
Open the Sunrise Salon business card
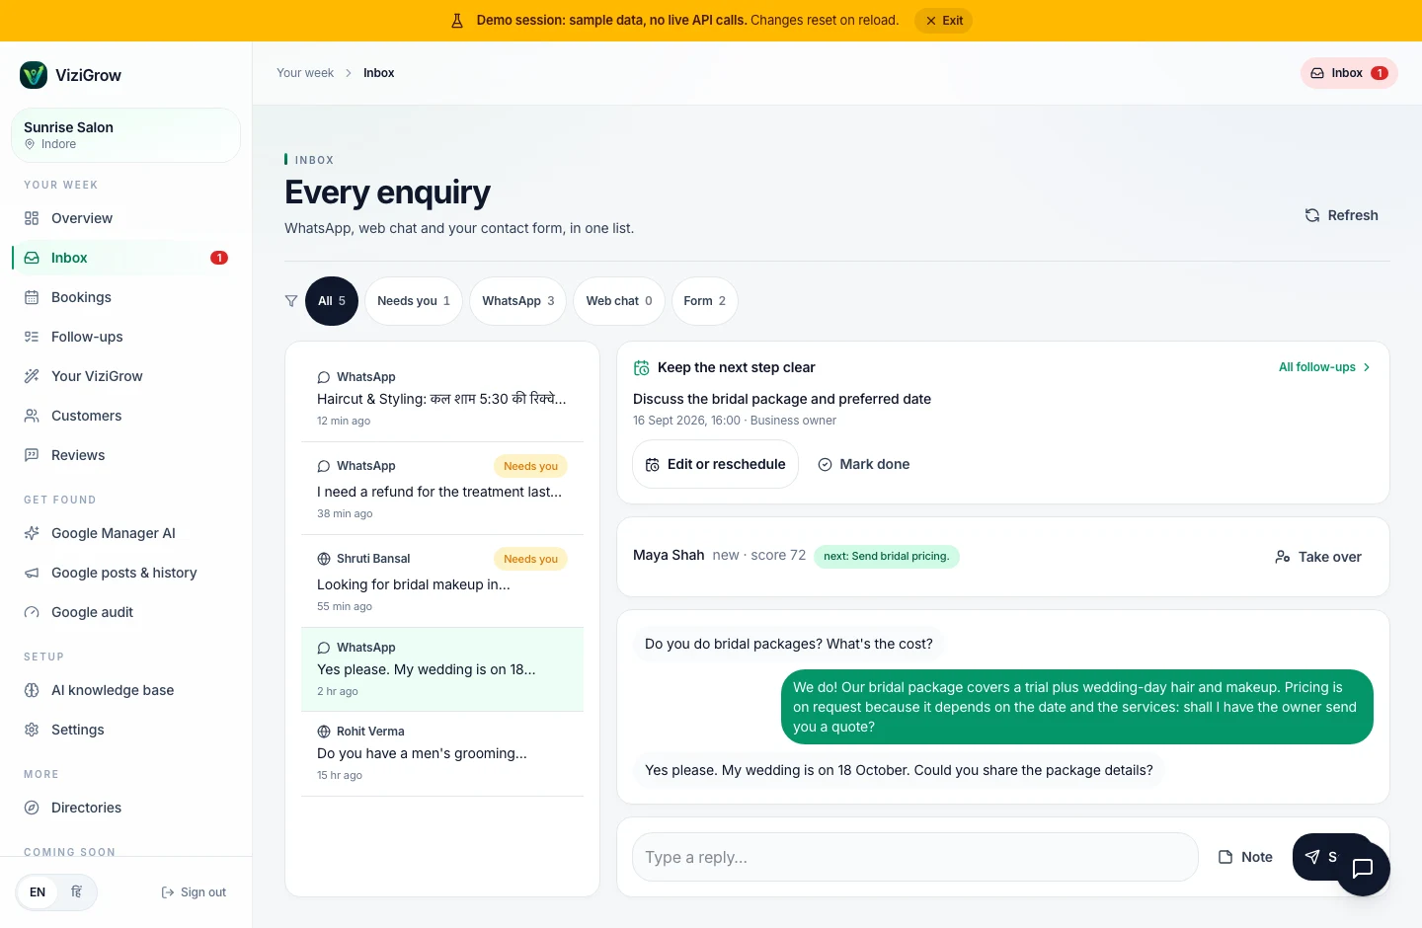pyautogui.click(x=125, y=135)
